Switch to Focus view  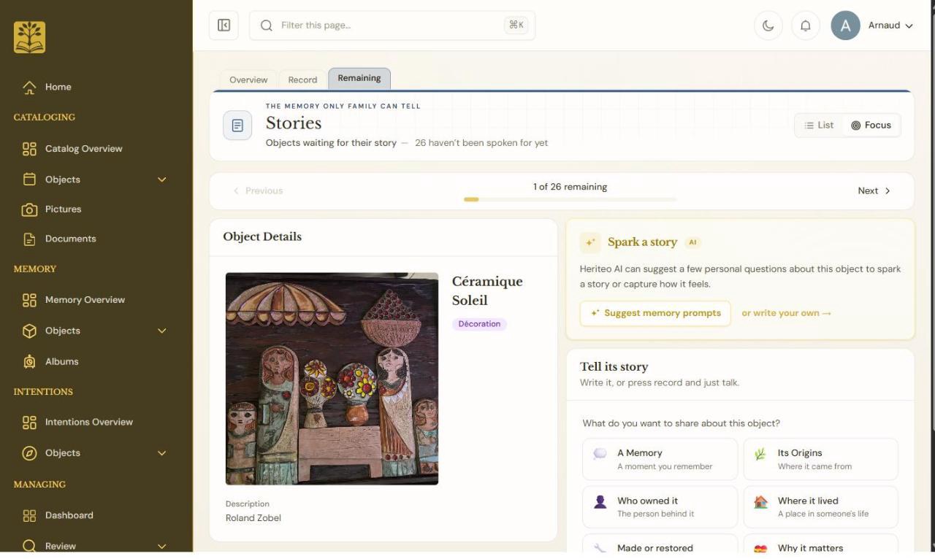[871, 126]
